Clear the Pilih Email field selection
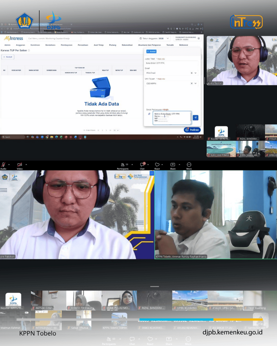This screenshot has width=277, height=346. click(x=191, y=73)
